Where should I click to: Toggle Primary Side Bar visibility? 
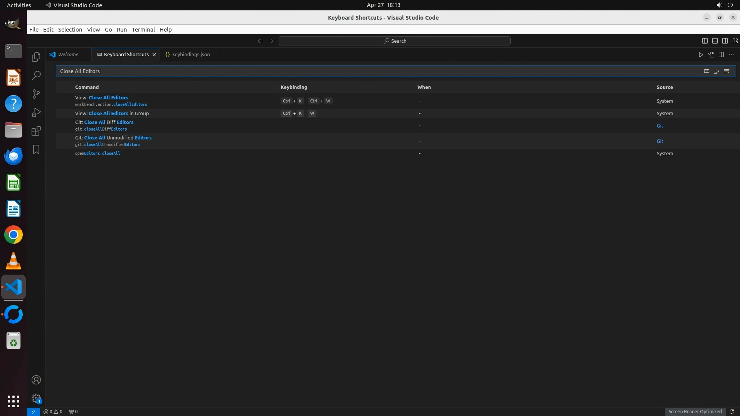click(705, 41)
